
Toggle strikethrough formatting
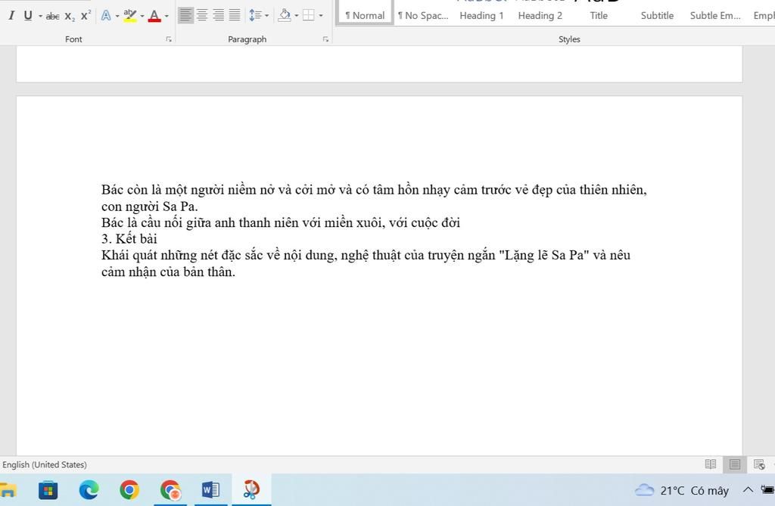pyautogui.click(x=52, y=16)
